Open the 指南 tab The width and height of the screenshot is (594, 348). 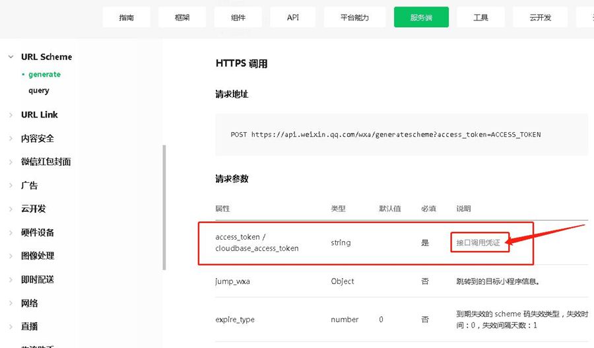point(126,17)
